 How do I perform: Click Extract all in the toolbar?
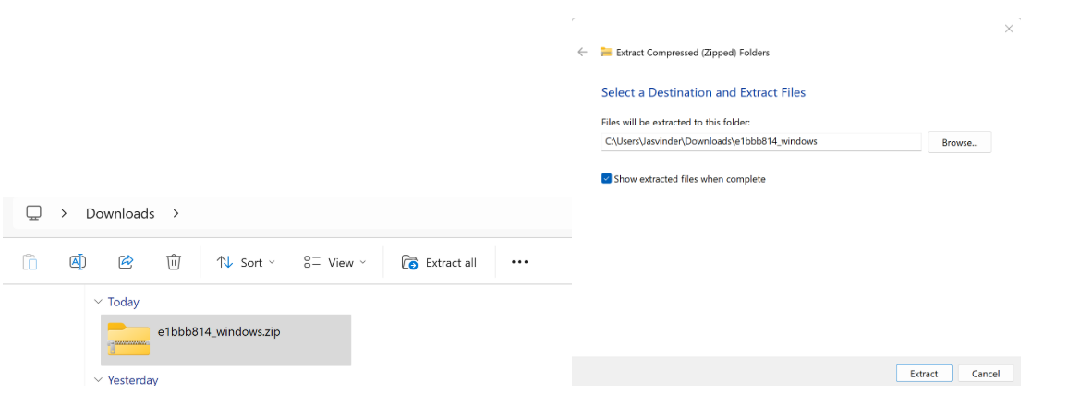[440, 262]
